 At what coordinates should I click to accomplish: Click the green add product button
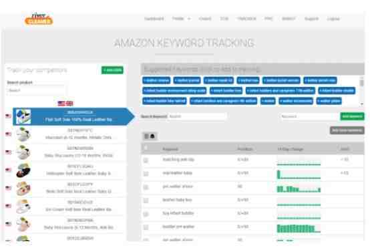point(112,70)
